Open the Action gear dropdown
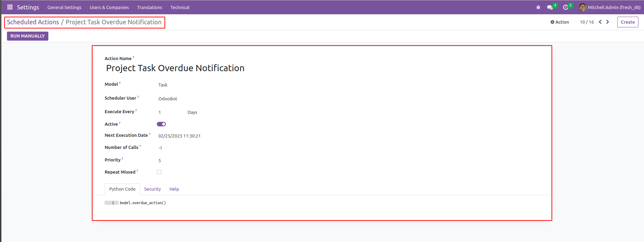Screen dimensions: 644x242 [x=560, y=22]
